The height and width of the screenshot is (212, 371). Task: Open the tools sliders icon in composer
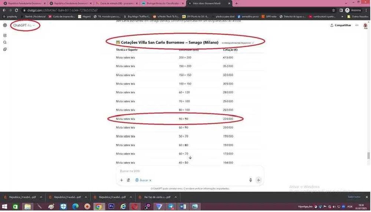(x=128, y=181)
